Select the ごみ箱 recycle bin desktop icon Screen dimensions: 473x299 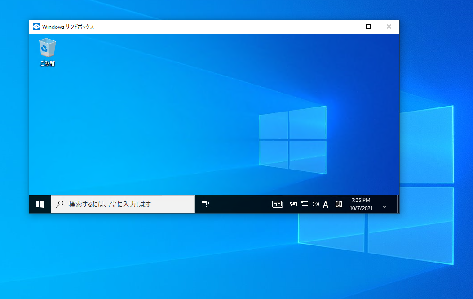click(47, 52)
